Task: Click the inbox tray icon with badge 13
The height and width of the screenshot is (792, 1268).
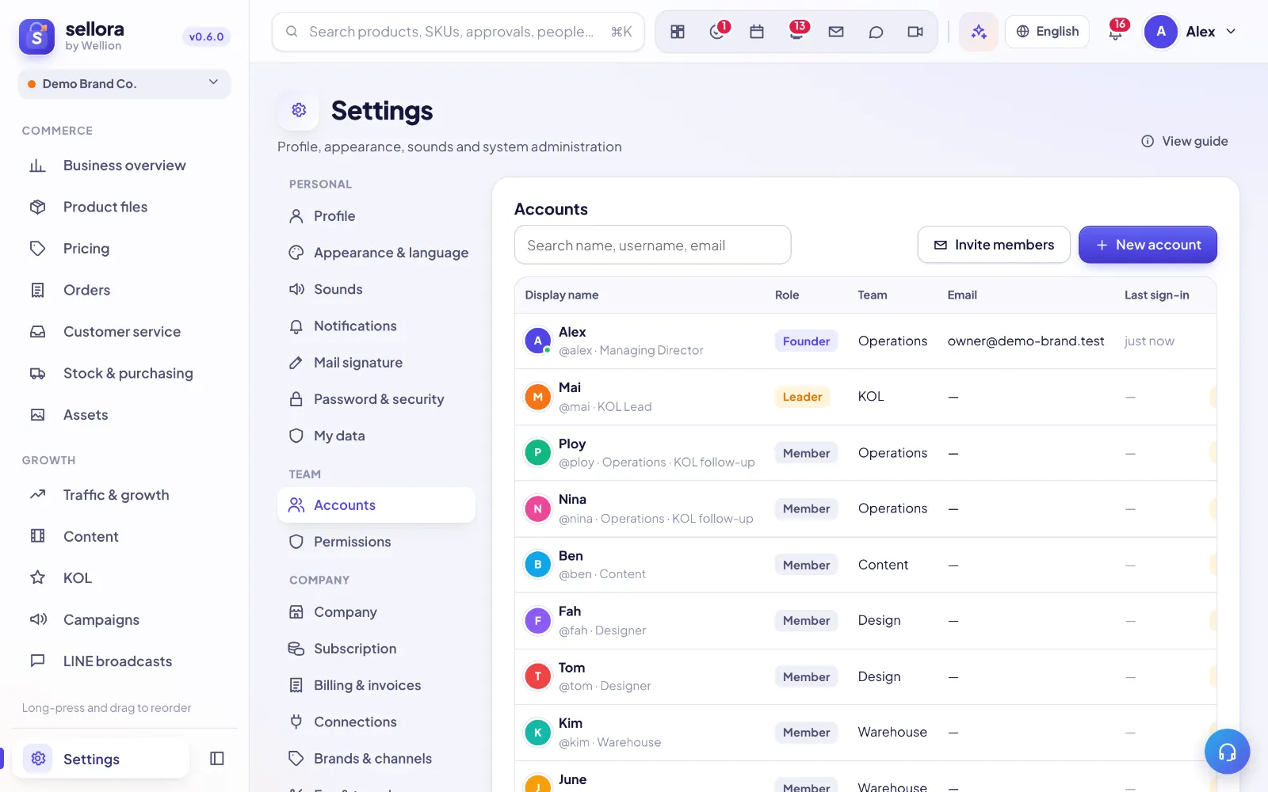Action: coord(797,32)
